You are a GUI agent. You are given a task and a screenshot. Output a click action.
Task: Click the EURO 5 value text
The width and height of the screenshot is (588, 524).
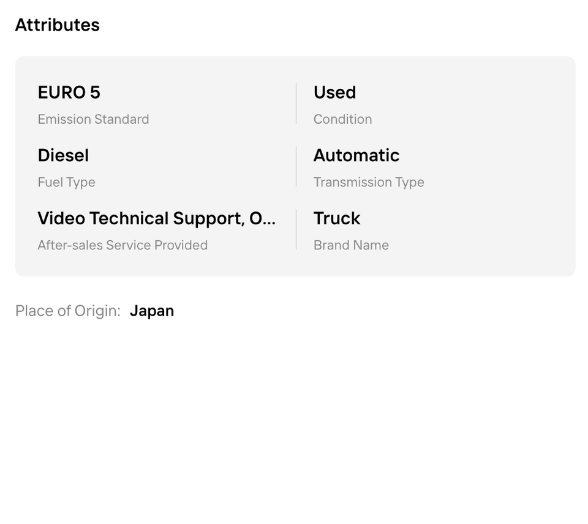[x=69, y=93]
